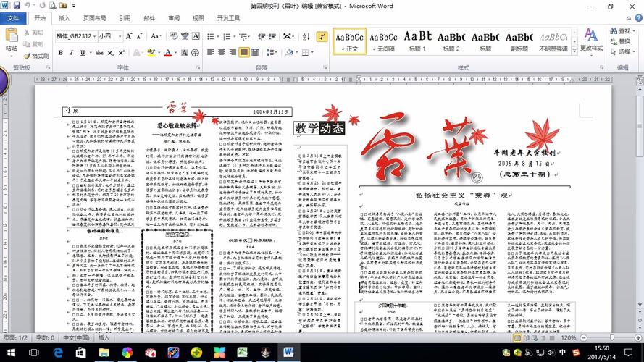Apply the 正文 Normal style

[349, 41]
